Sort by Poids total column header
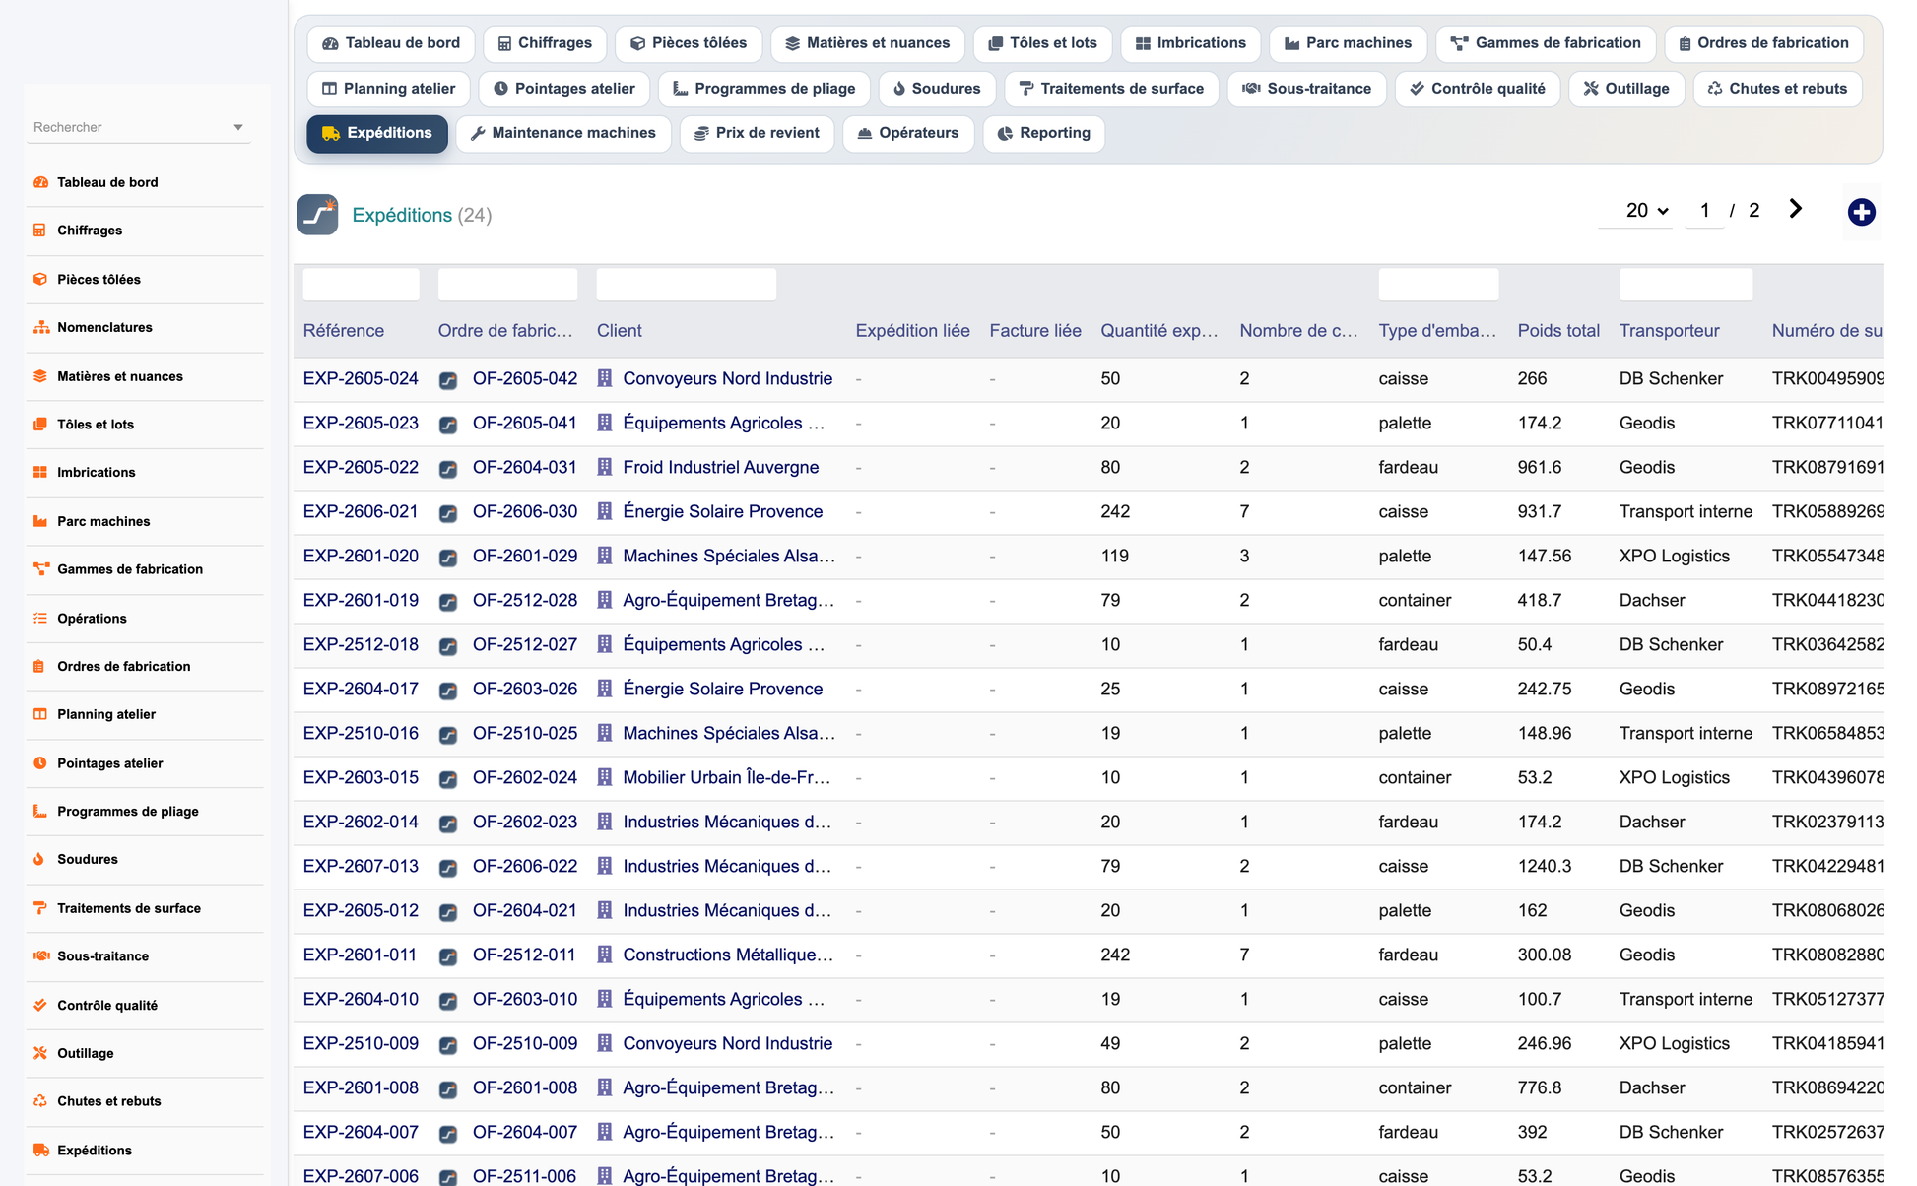 tap(1558, 331)
